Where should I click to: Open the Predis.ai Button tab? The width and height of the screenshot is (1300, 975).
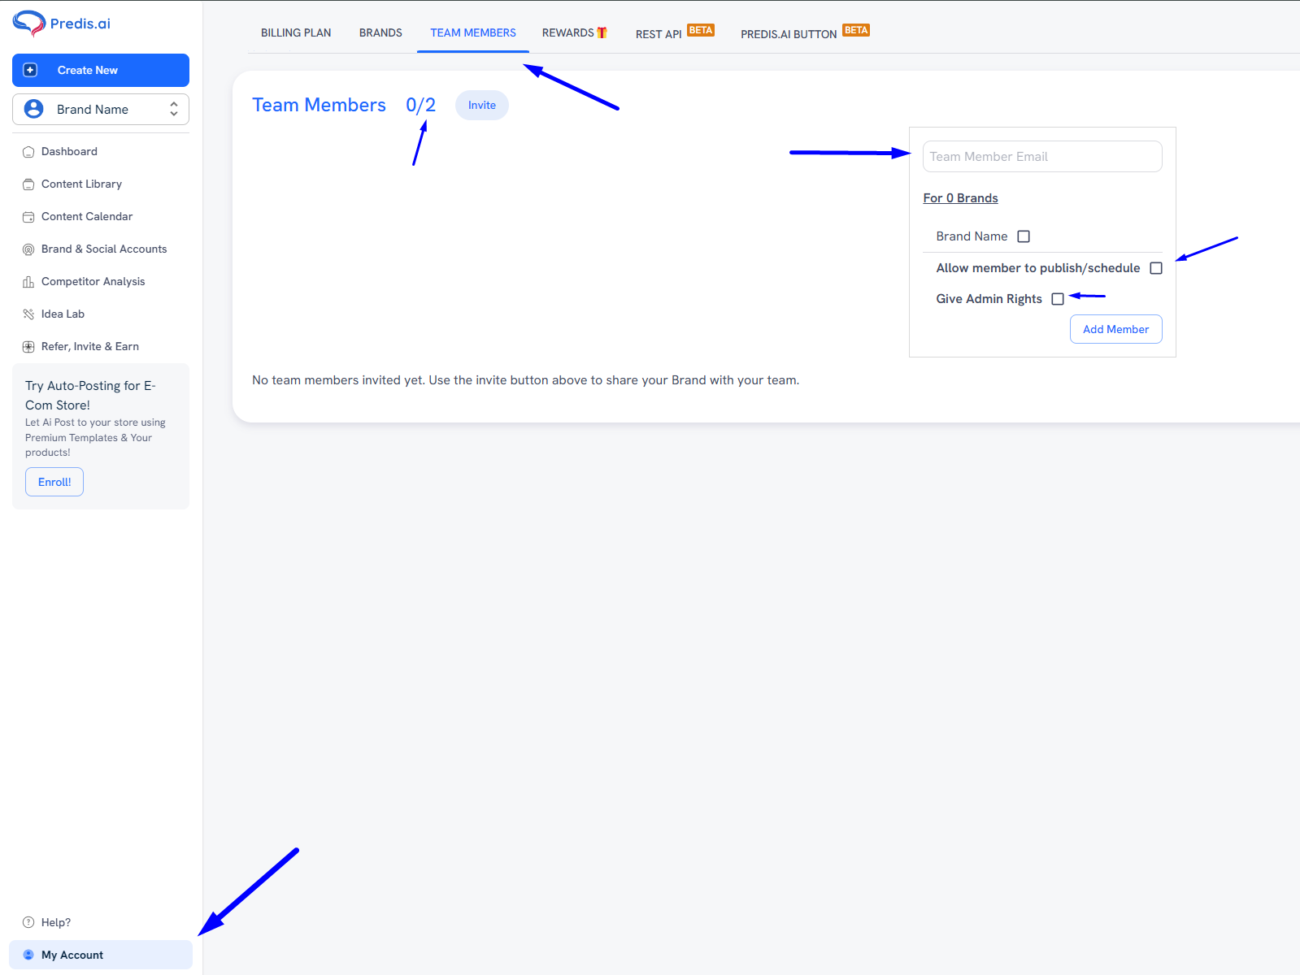[805, 33]
